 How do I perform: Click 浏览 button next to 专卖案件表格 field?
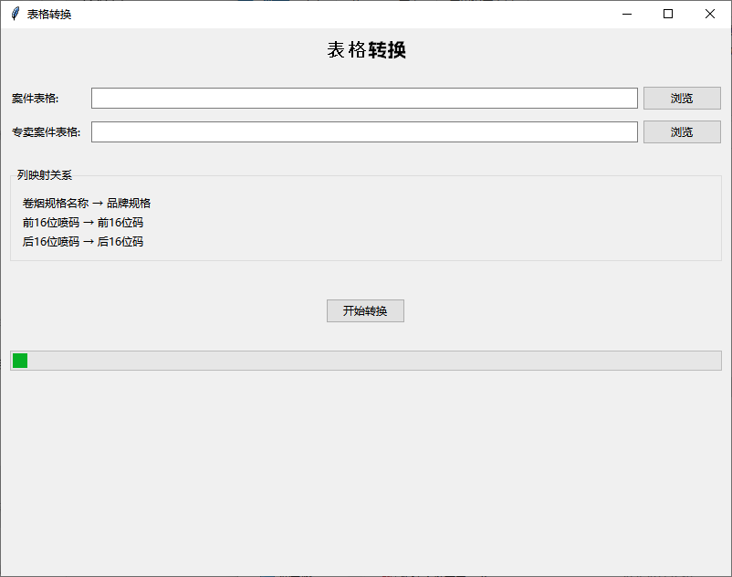tap(682, 131)
